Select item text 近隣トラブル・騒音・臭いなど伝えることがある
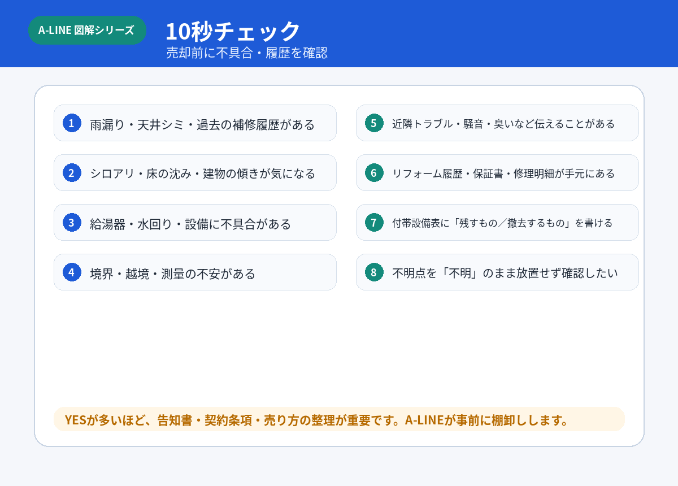Image resolution: width=678 pixels, height=486 pixels. pos(503,123)
